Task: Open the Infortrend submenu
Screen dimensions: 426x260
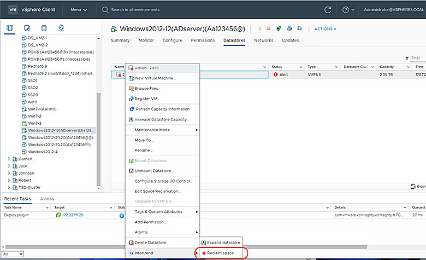Action: (x=162, y=253)
